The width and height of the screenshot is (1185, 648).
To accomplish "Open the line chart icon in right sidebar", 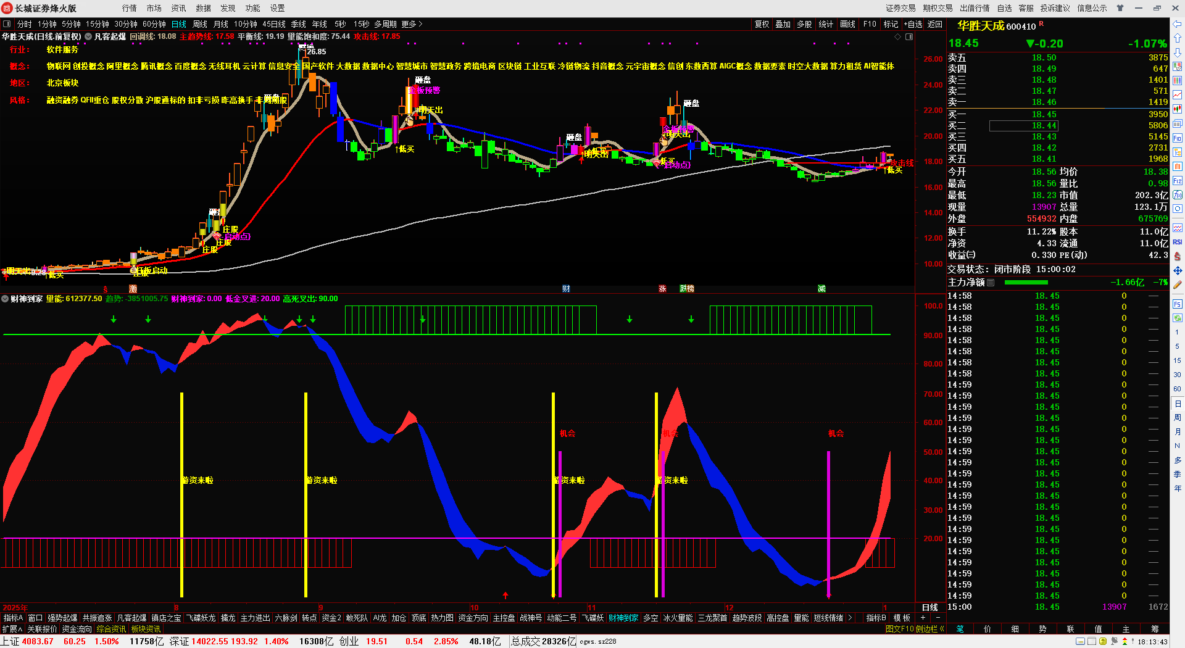I will click(x=1178, y=95).
